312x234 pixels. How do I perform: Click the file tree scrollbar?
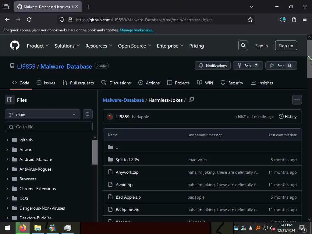click(95, 152)
